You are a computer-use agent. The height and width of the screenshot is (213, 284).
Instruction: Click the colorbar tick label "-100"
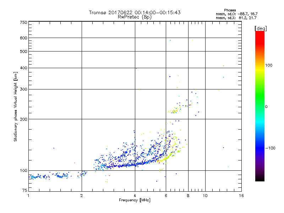(x=270, y=148)
